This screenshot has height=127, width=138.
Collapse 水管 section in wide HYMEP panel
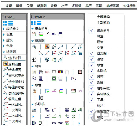(x=33, y=85)
